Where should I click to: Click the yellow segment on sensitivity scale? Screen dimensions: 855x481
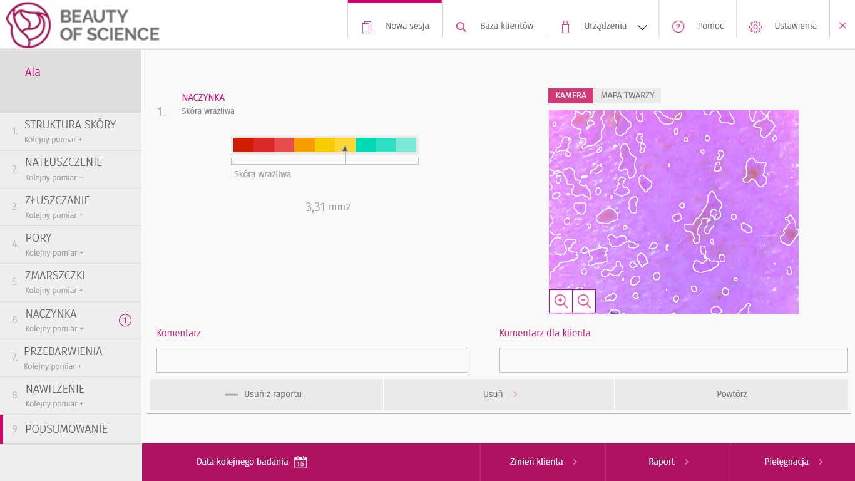(x=325, y=145)
